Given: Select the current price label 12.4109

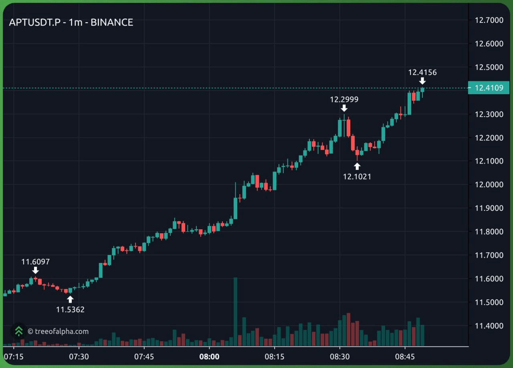Looking at the screenshot, I should (x=489, y=88).
